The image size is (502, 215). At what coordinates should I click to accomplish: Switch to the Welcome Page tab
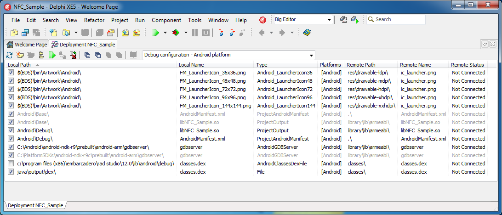click(x=27, y=45)
